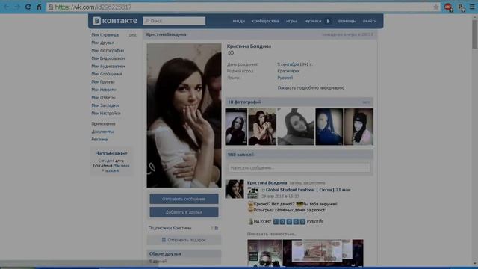Click Показать подробную информацию
Screen dimensions: 478x269
coord(311,88)
